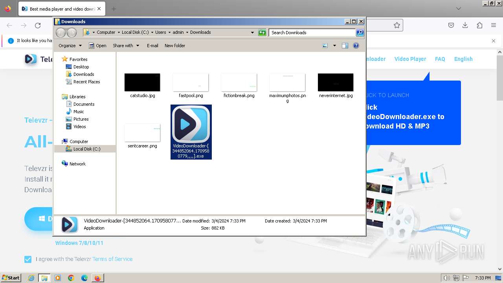Launch Internet Explorer from taskbar

click(31, 278)
